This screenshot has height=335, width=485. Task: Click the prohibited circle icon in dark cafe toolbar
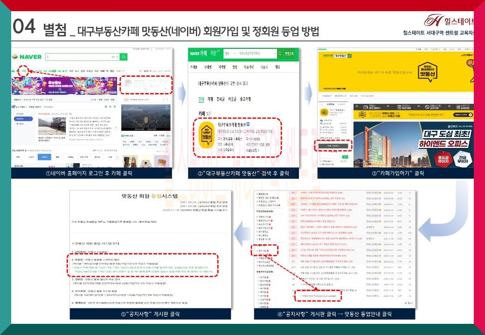tap(427, 107)
